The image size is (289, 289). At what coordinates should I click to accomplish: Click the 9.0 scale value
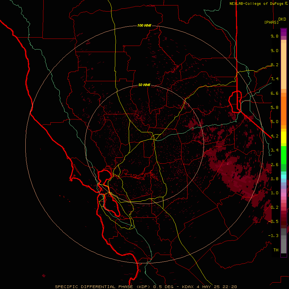(275, 50)
